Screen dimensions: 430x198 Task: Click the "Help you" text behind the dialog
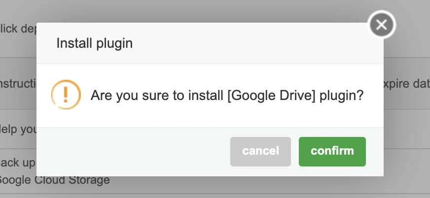(18, 129)
